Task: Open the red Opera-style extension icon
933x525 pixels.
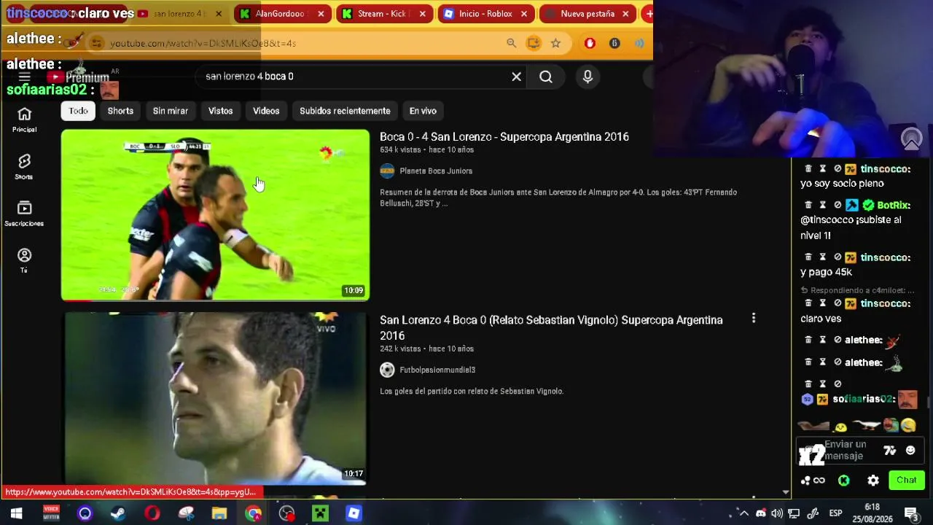Action: [x=590, y=43]
